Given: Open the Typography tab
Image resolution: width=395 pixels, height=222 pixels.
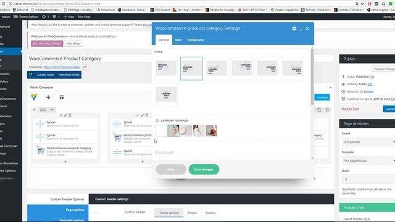Looking at the screenshot, I should pyautogui.click(x=196, y=39).
